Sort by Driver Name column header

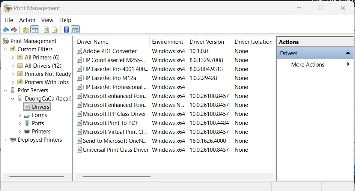[x=112, y=42]
